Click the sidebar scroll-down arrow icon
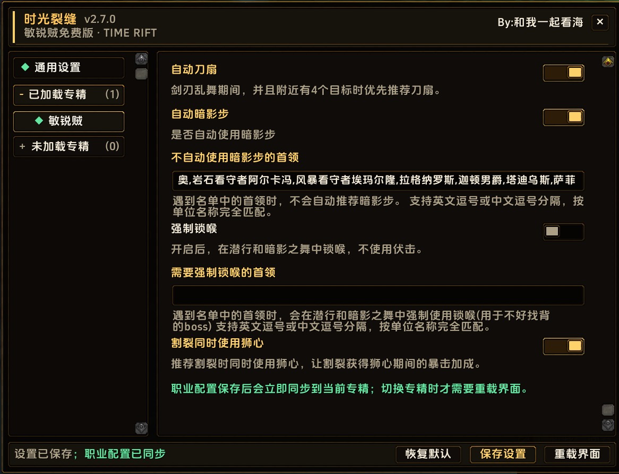 [x=141, y=428]
